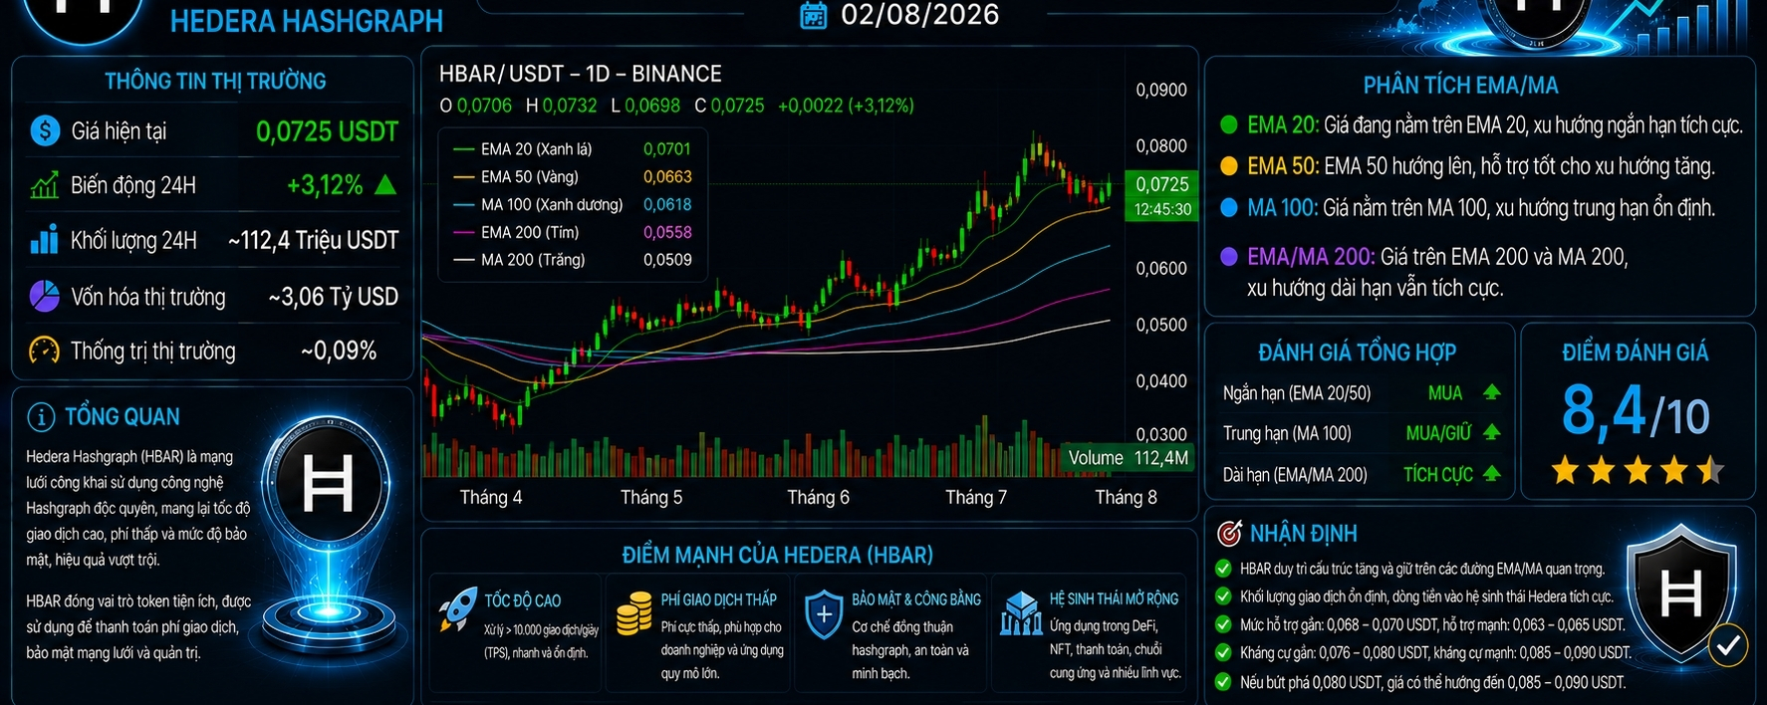
Task: Click the shield plus icon for BẢO MẬT & CÔNG BẰNG
Action: click(x=824, y=614)
